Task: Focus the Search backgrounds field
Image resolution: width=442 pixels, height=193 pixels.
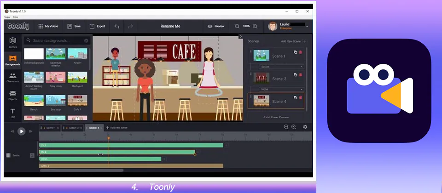Action: 57,40
